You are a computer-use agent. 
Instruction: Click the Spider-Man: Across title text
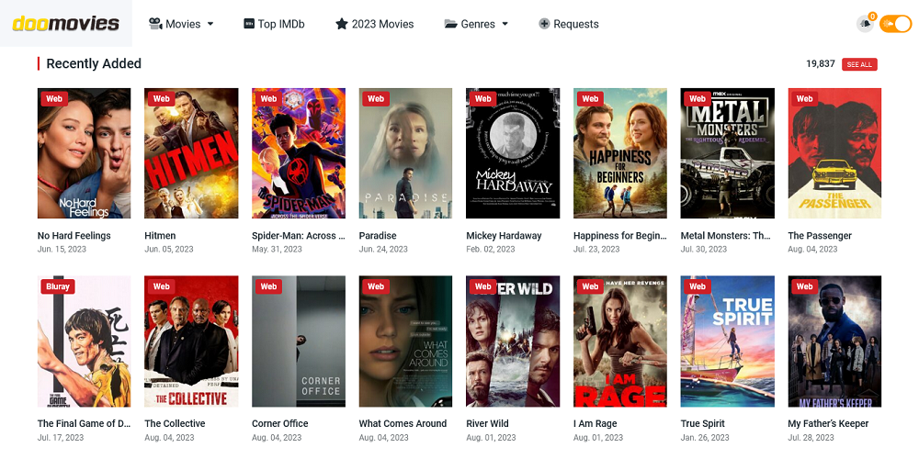[x=299, y=235]
